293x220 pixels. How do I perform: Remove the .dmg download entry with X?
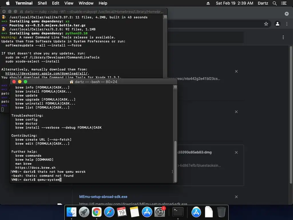236,152
